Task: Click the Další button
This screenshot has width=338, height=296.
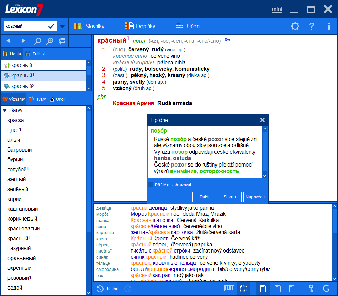Action: [x=204, y=197]
